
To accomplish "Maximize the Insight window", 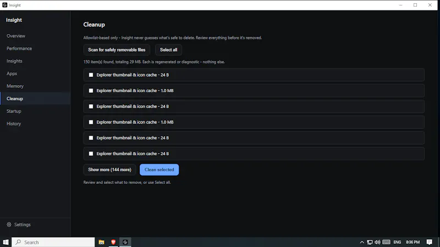I will pos(415,5).
